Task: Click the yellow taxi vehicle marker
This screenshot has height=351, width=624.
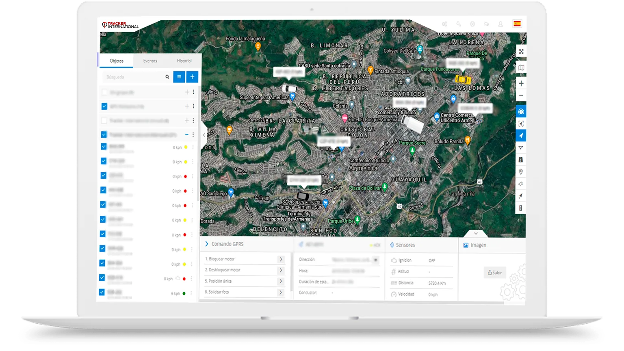Action: click(462, 79)
